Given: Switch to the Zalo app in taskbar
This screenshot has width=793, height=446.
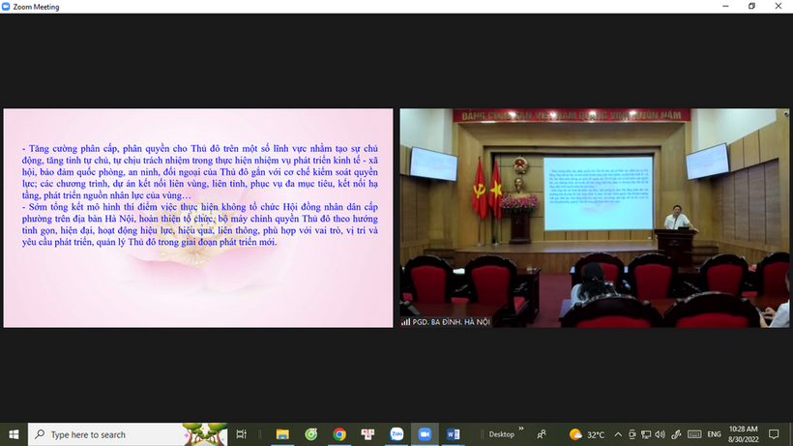Looking at the screenshot, I should (396, 434).
